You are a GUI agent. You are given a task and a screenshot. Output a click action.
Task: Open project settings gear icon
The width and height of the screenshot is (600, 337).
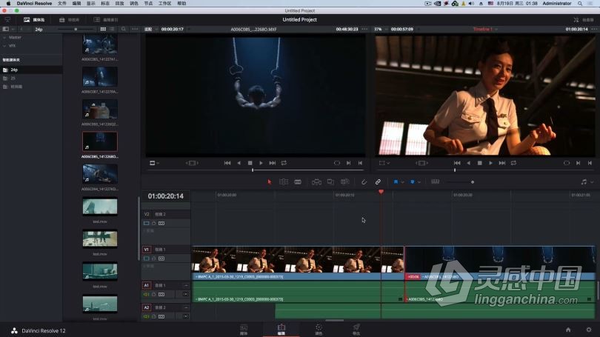[589, 330]
